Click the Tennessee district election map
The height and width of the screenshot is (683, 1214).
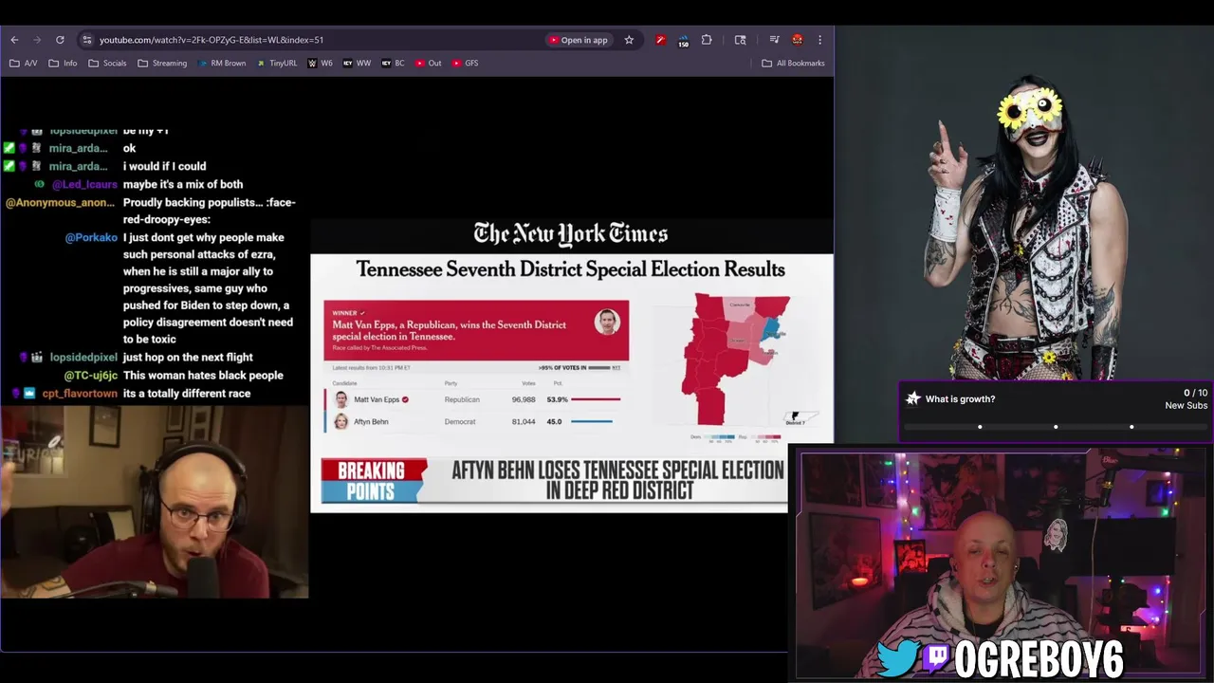737,360
